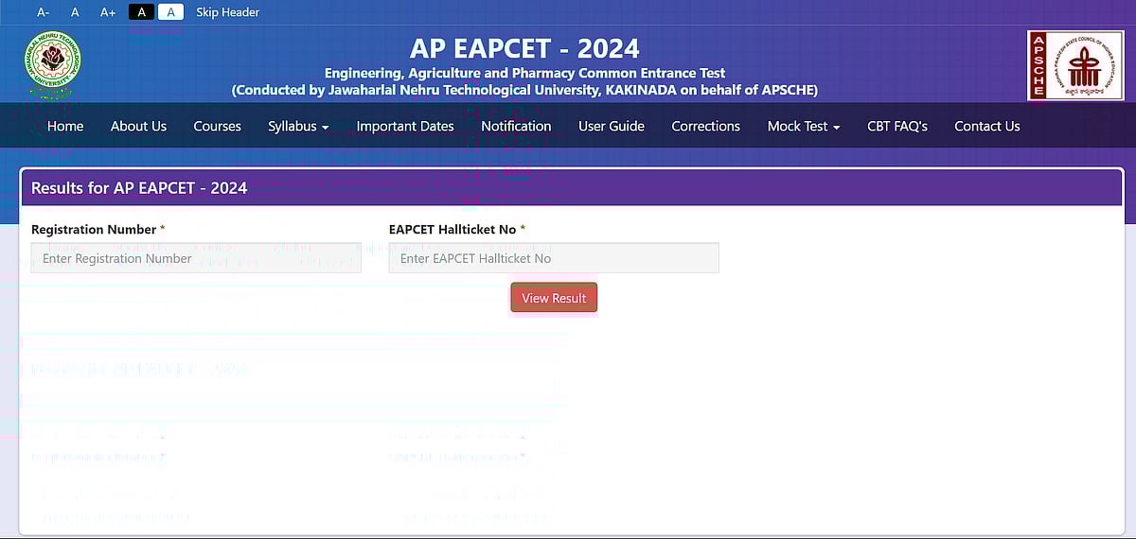Go to About Us page
The width and height of the screenshot is (1136, 539).
138,126
